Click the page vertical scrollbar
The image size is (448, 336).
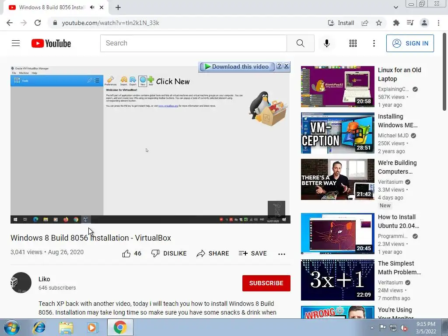point(444,71)
